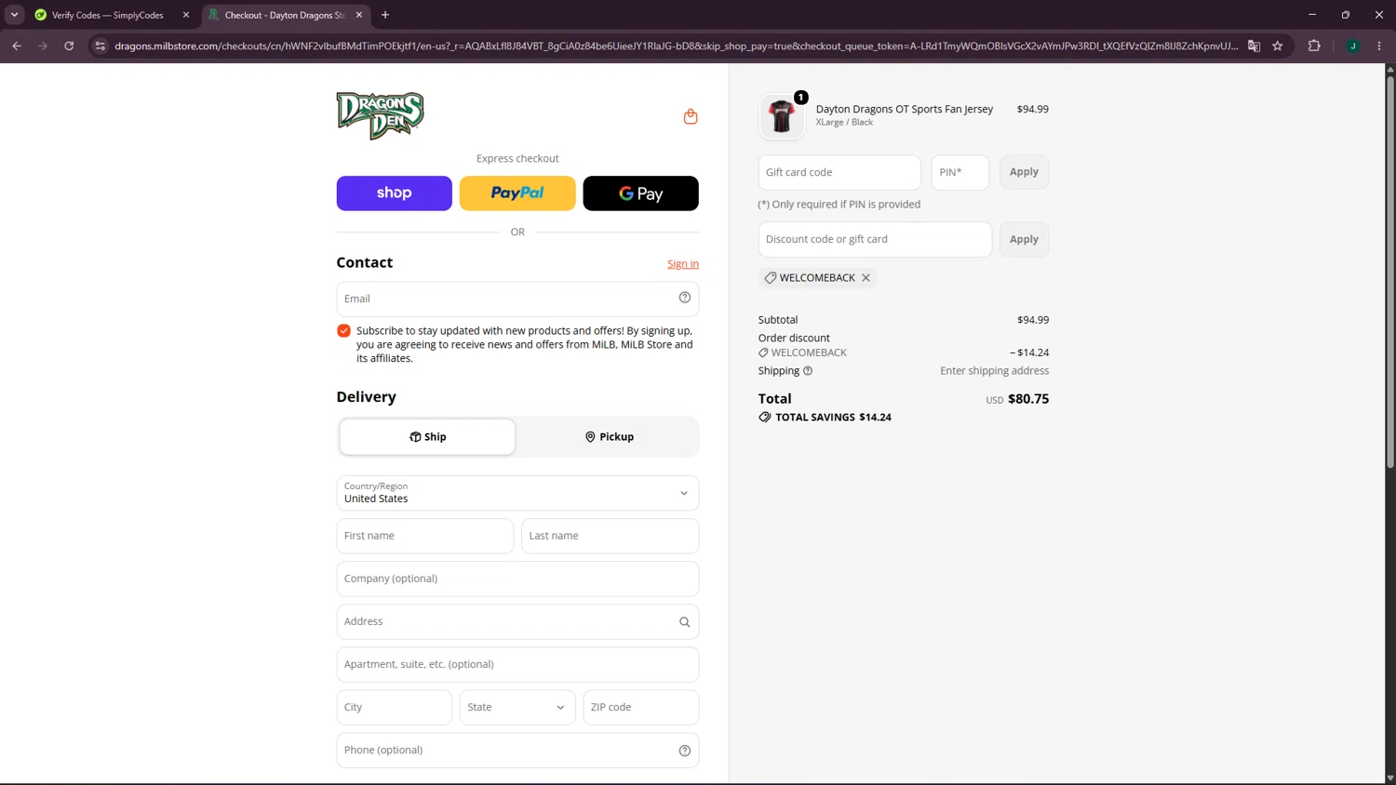Click the Sign in link
The height and width of the screenshot is (785, 1396).
pos(682,264)
